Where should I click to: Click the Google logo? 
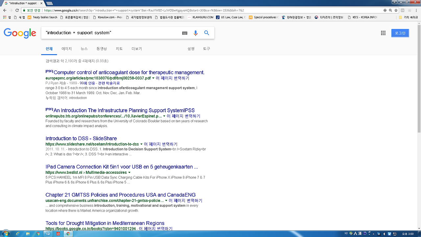pyautogui.click(x=20, y=33)
